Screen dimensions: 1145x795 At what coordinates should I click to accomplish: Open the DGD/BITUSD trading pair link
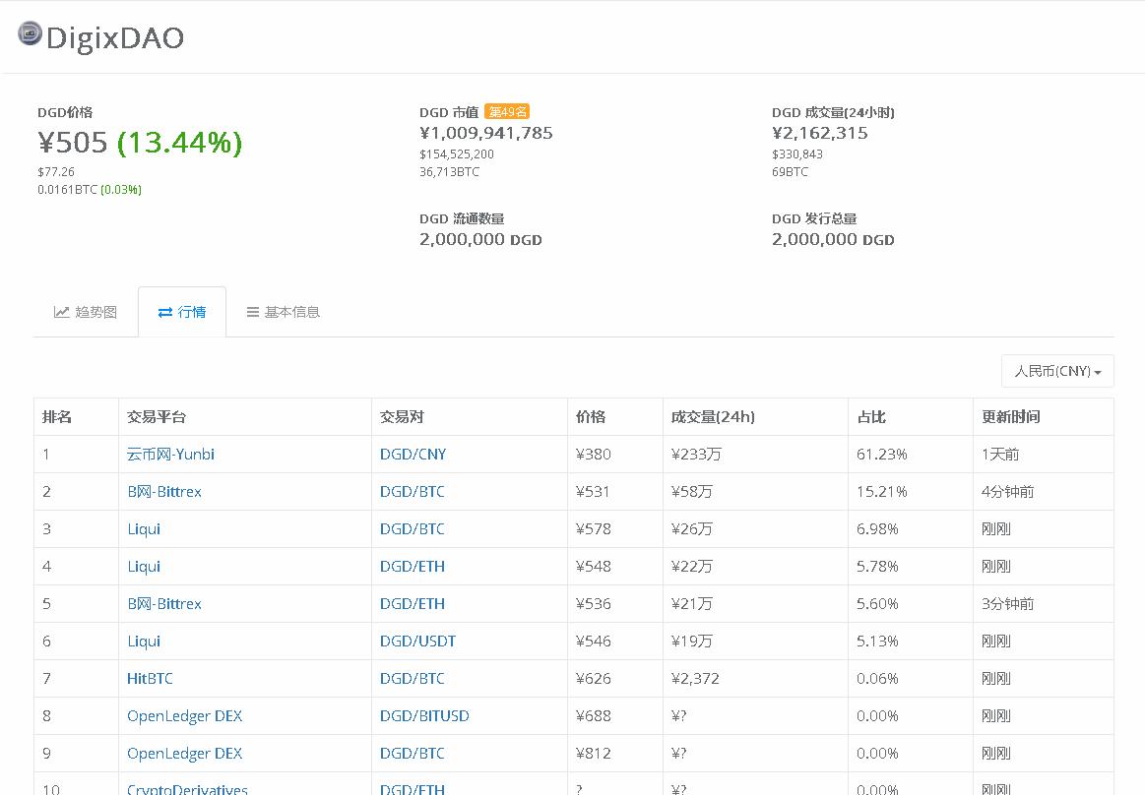pos(424,716)
